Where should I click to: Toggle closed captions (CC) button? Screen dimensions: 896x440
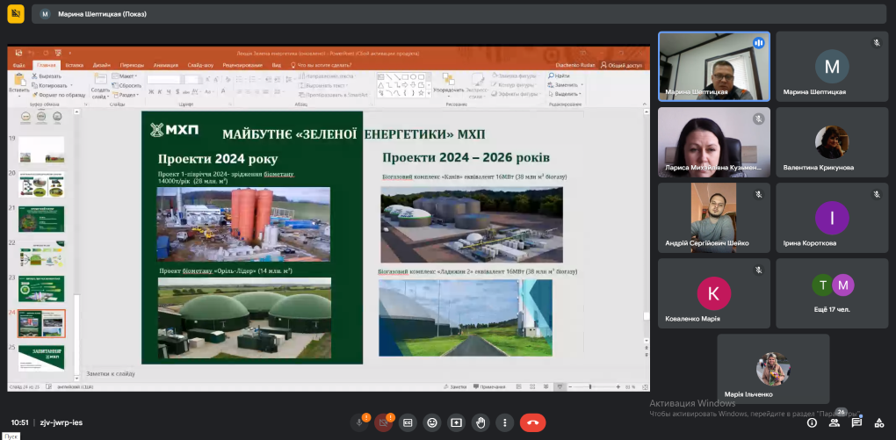tap(408, 422)
